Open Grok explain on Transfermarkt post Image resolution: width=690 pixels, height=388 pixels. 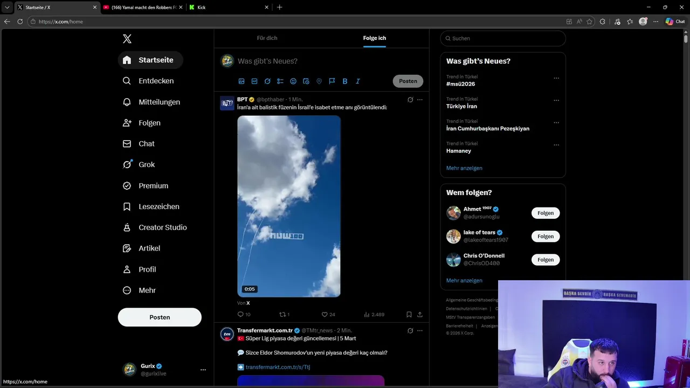(x=410, y=330)
